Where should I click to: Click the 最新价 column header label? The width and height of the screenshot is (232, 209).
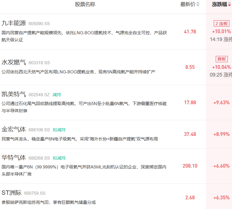188,4
